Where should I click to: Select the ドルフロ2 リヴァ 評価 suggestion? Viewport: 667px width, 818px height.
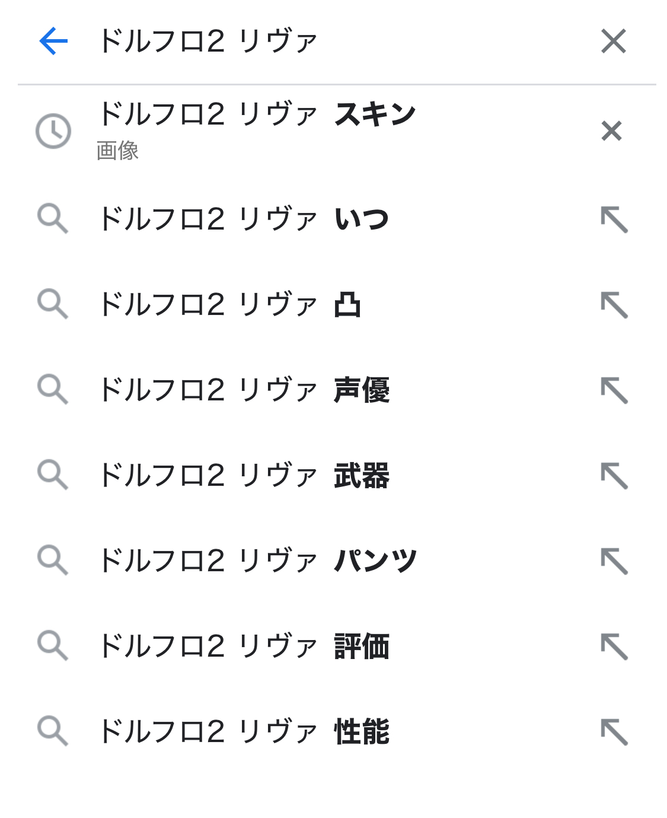243,647
